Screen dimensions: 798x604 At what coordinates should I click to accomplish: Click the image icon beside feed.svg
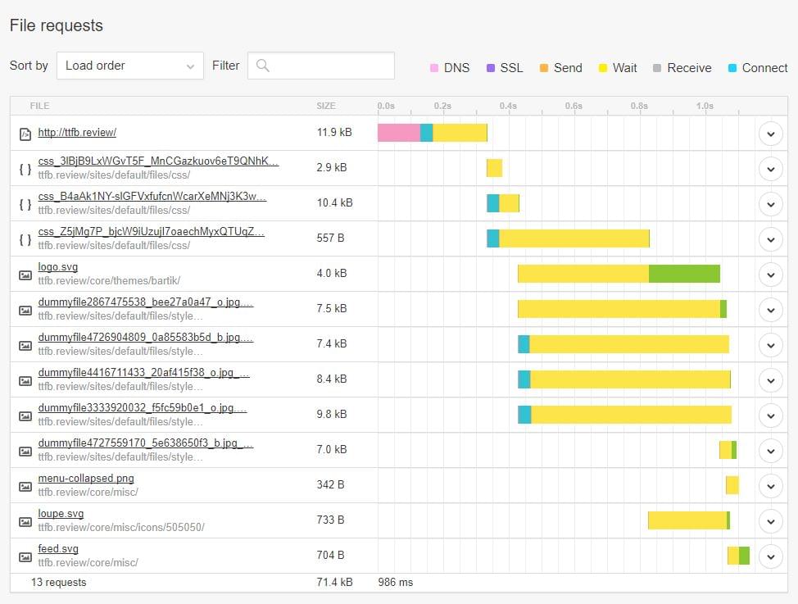pyautogui.click(x=25, y=556)
